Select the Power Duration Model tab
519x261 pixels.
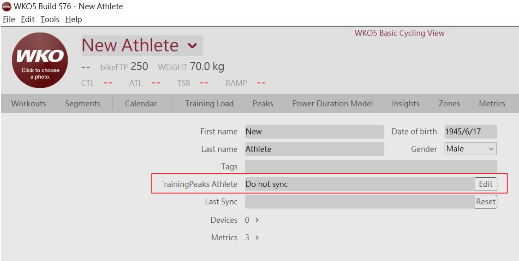(x=332, y=104)
